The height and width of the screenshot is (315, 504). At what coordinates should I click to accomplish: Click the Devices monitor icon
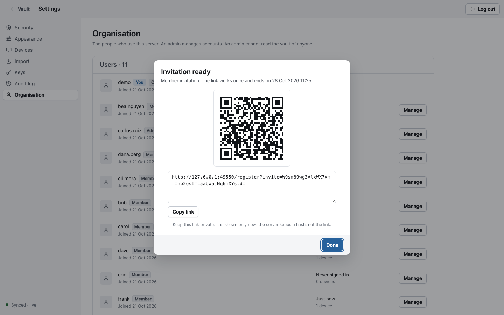tap(9, 50)
